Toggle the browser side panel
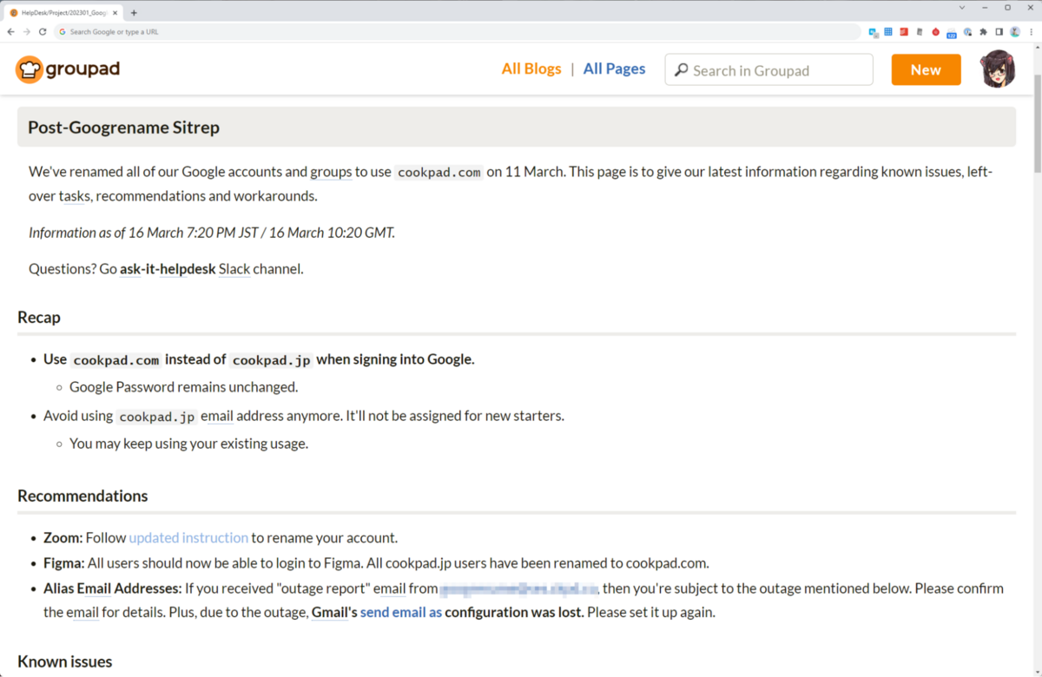 click(999, 31)
